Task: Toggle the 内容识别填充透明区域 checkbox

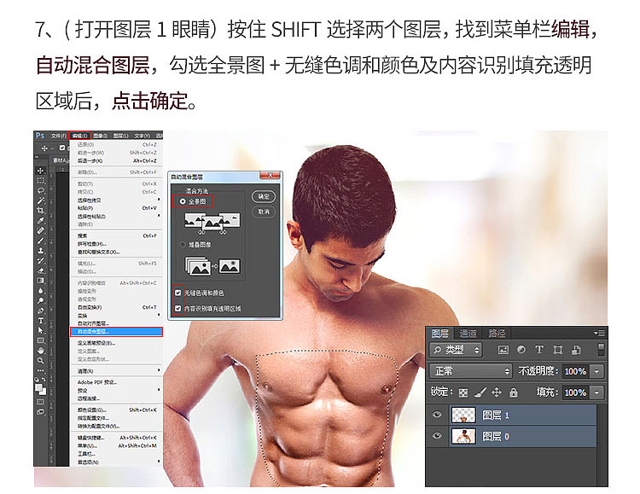Action: click(178, 308)
